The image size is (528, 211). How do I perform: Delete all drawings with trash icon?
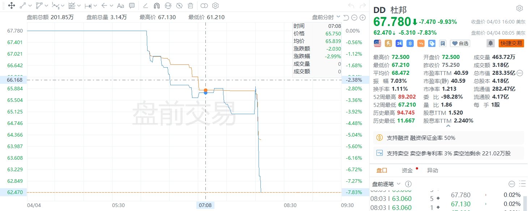click(191, 6)
